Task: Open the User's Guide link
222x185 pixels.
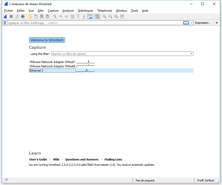Action: point(38,159)
